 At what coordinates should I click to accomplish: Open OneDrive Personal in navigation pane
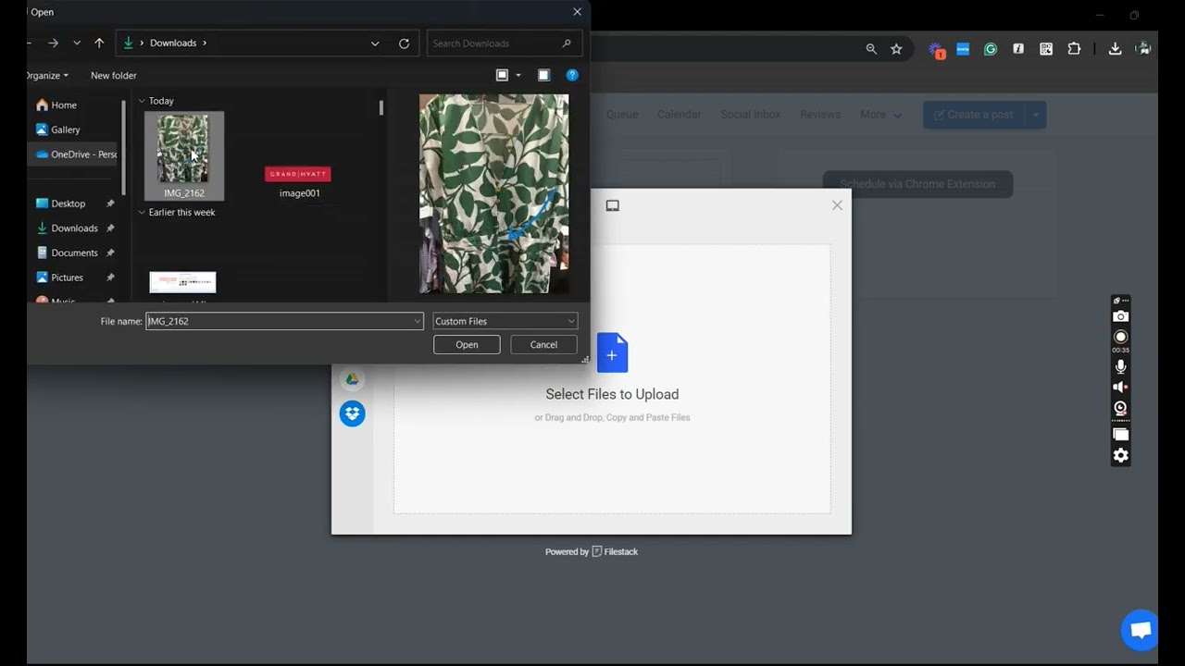click(76, 154)
